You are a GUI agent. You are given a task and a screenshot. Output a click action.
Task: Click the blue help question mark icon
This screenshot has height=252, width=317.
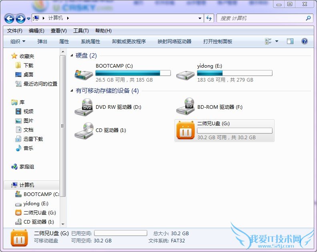(305, 41)
